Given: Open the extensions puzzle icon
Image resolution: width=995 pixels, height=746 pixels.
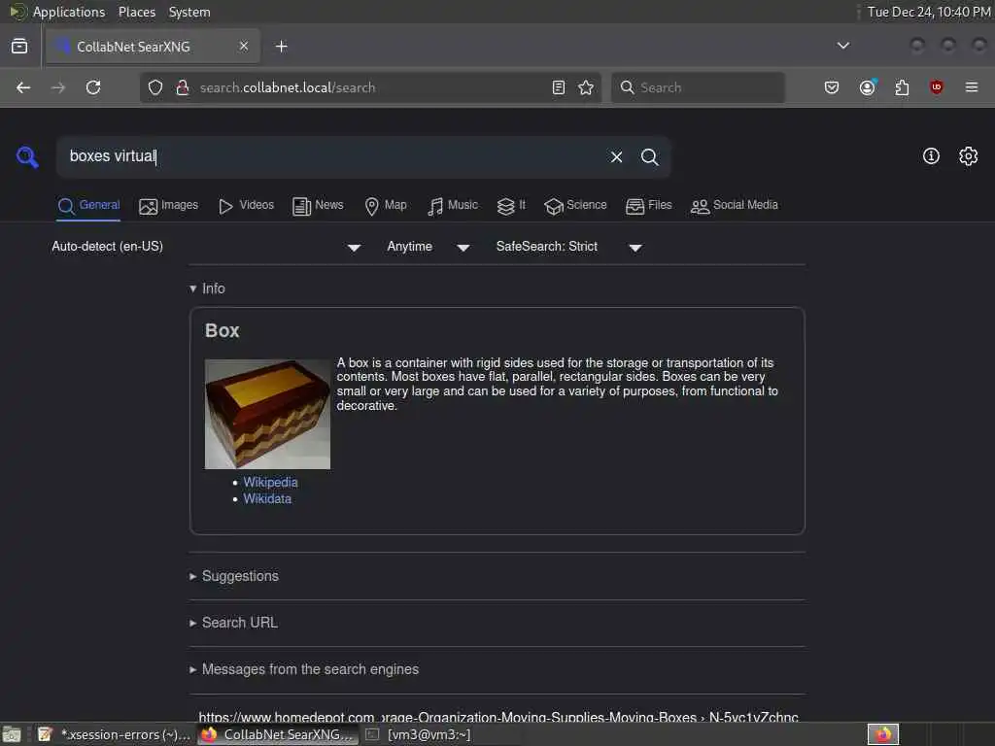Looking at the screenshot, I should [902, 87].
